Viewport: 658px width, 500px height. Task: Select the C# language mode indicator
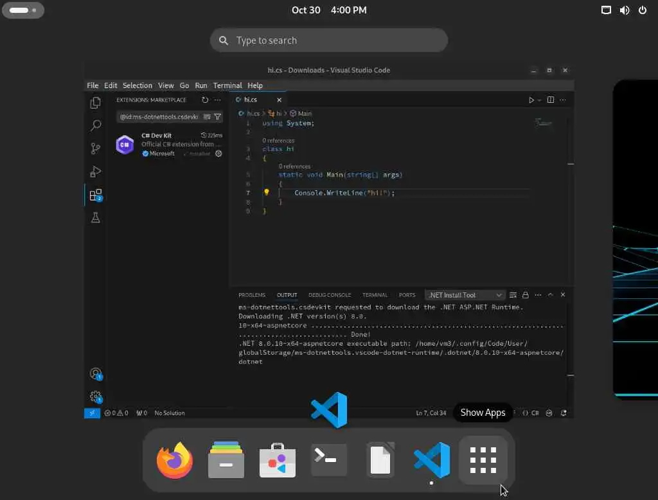tap(535, 413)
